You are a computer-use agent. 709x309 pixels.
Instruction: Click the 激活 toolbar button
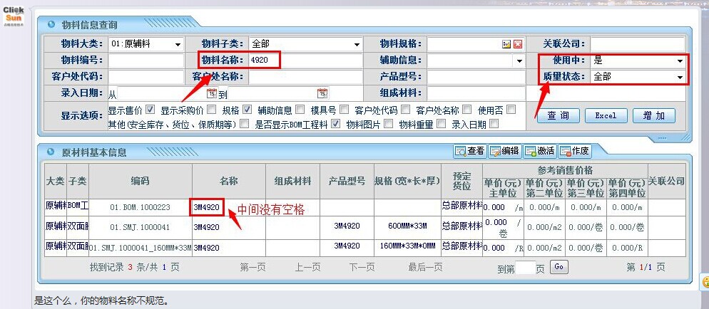[x=539, y=151]
